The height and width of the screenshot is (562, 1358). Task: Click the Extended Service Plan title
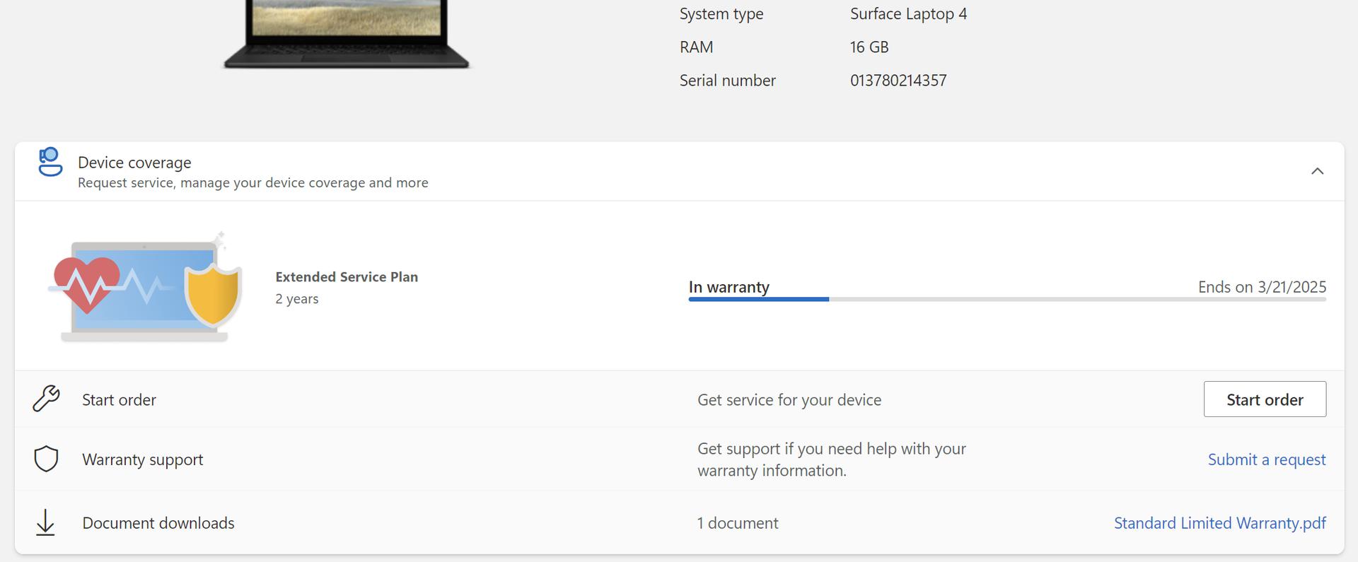point(347,277)
